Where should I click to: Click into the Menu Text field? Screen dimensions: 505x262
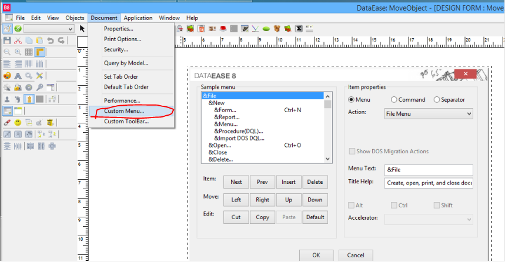click(429, 170)
